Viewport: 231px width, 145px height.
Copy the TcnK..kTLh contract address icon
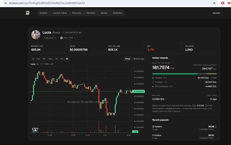[x=55, y=38]
